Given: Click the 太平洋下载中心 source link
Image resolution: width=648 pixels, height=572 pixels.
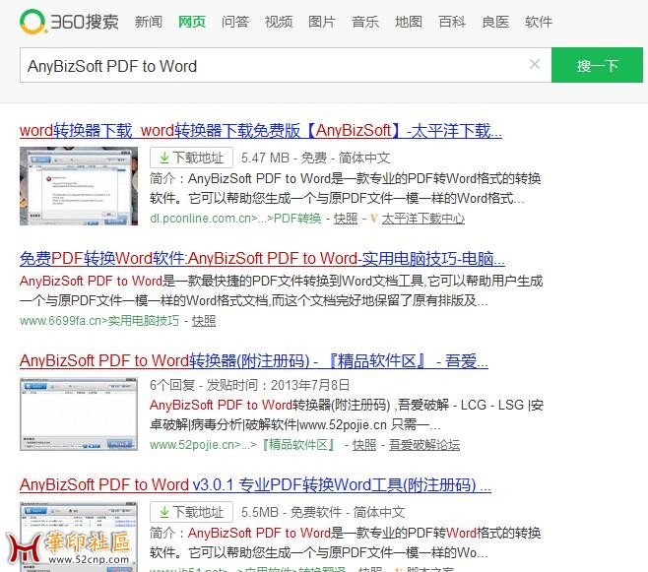Looking at the screenshot, I should (423, 218).
